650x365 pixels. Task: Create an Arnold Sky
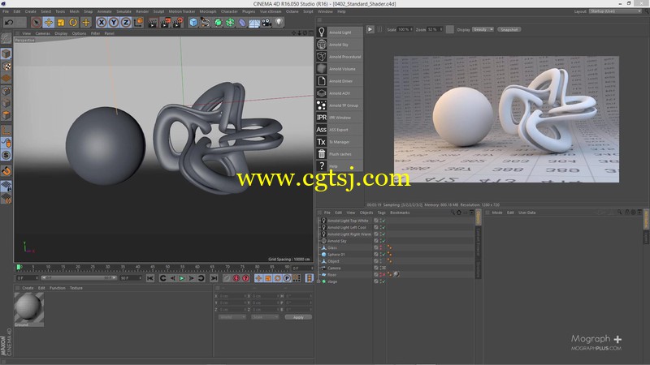click(x=339, y=45)
